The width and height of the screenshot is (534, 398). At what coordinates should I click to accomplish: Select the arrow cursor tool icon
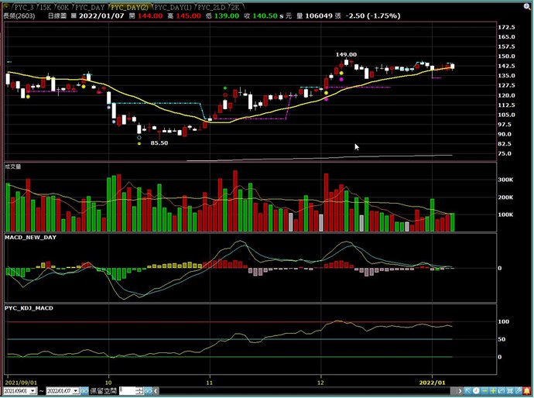467,391
